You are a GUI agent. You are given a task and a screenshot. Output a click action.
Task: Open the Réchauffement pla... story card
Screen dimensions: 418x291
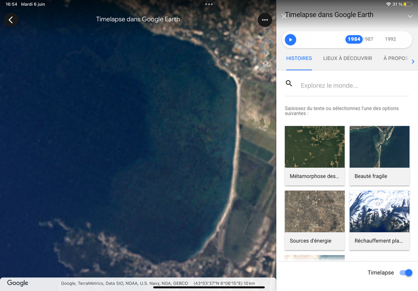click(x=379, y=220)
